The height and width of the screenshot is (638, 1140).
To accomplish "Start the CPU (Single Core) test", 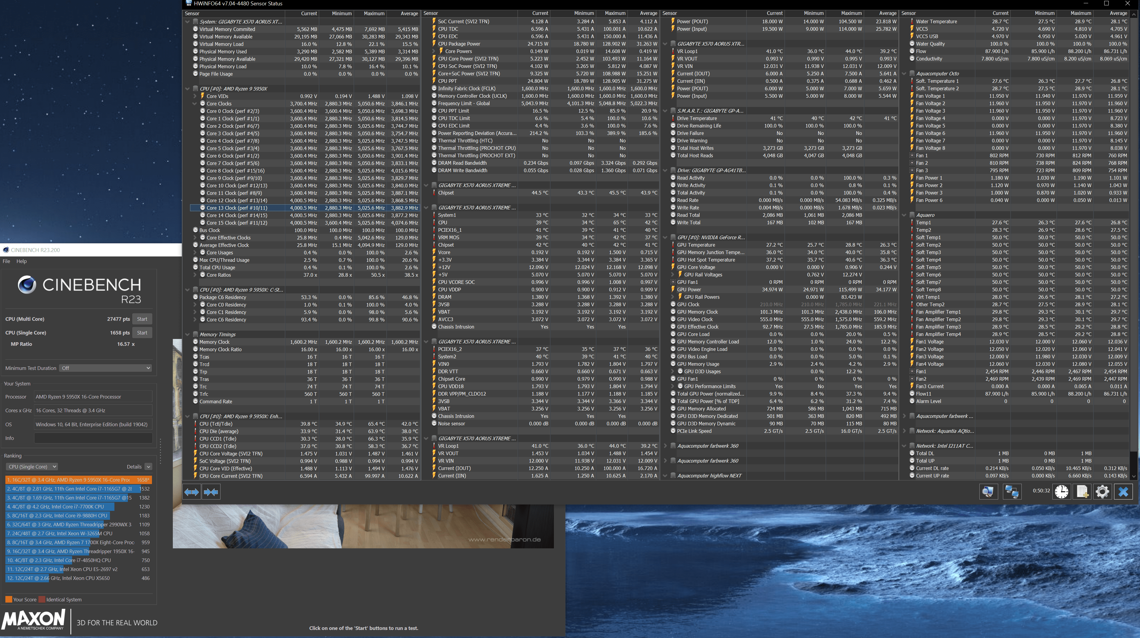I will [x=142, y=333].
